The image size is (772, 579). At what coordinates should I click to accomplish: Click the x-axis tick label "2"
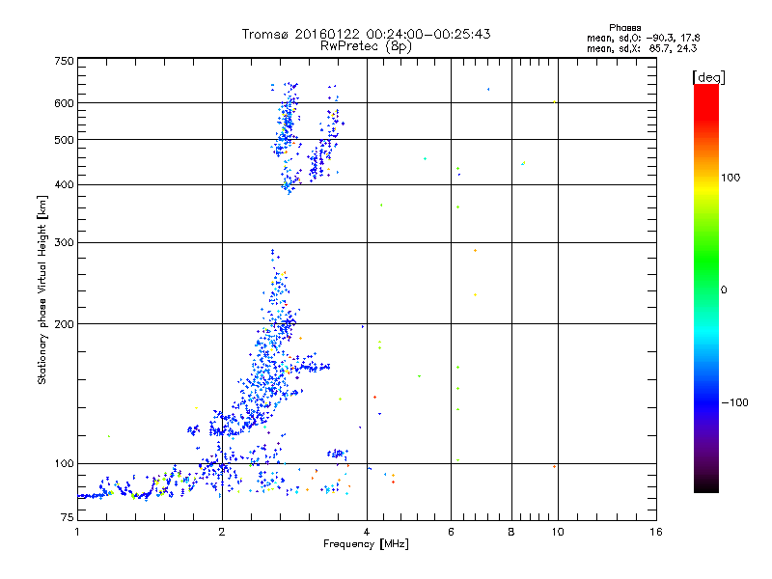(222, 532)
